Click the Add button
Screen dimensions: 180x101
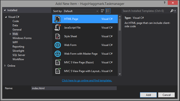pos(148,95)
